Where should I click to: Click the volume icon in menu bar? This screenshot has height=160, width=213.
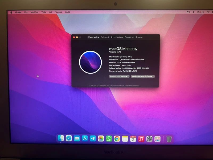188,12
